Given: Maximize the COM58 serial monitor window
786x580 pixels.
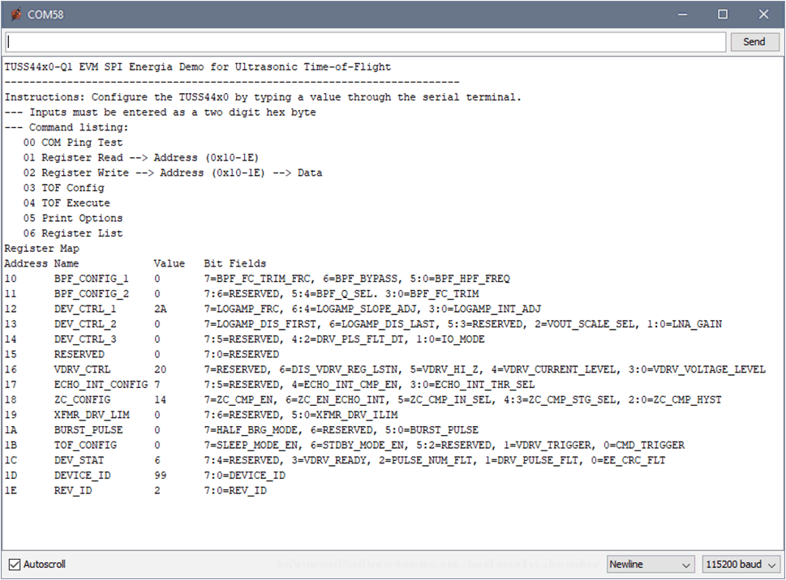Looking at the screenshot, I should point(723,15).
